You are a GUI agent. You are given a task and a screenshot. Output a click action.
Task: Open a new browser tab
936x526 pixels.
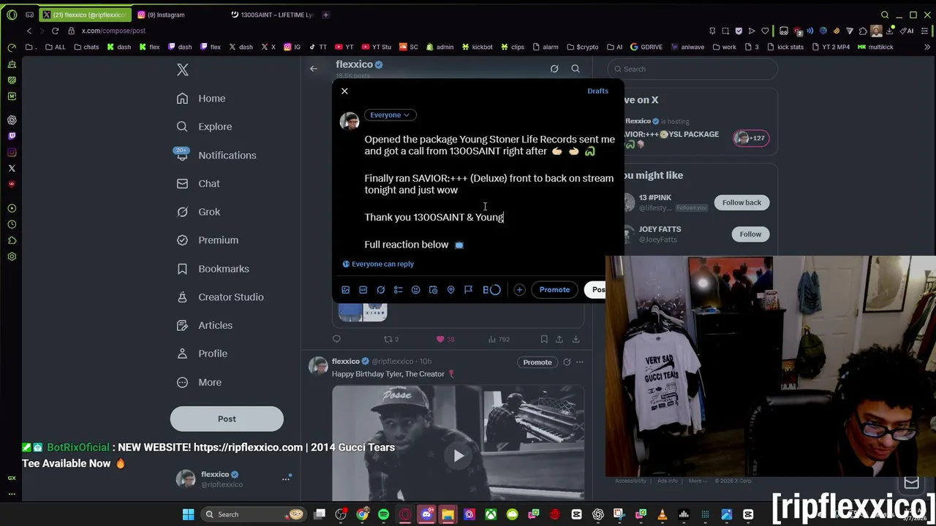(325, 15)
